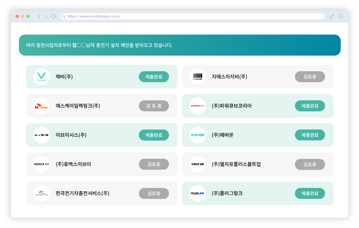
Task: Click 검 토 중 button for 에스케이일렉링크(주)
Action: pyautogui.click(x=154, y=106)
